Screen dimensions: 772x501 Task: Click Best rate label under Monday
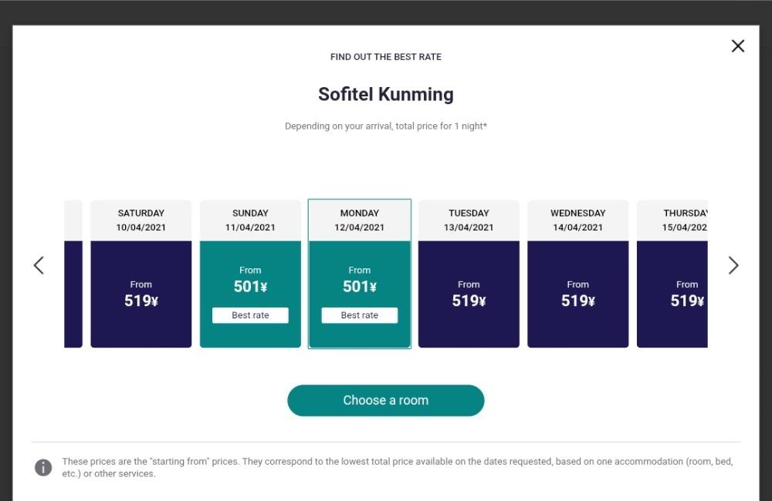coord(360,315)
